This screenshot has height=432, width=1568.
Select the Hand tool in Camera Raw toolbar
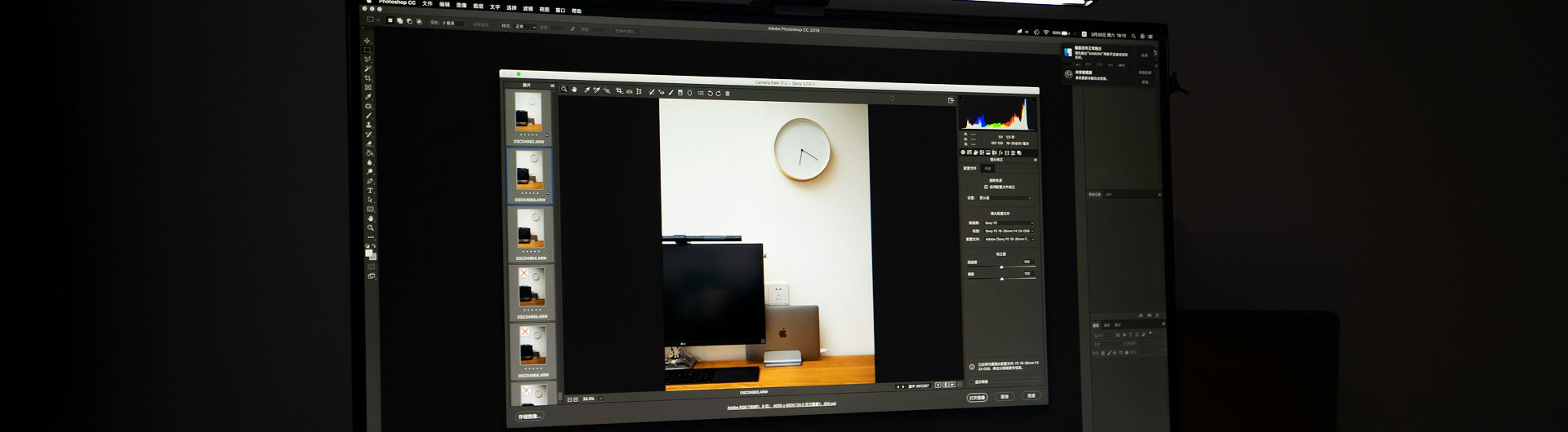[x=575, y=89]
